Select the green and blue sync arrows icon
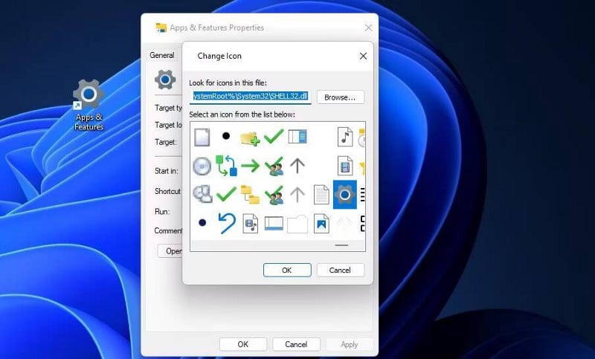 (x=227, y=166)
